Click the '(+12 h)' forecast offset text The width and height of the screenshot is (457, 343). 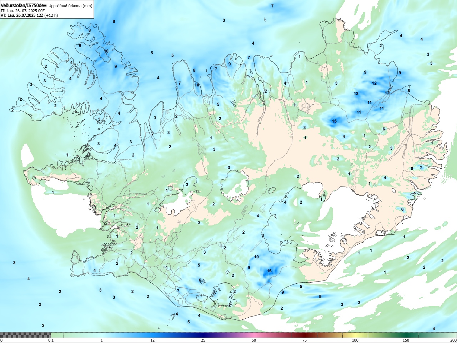tap(51, 15)
